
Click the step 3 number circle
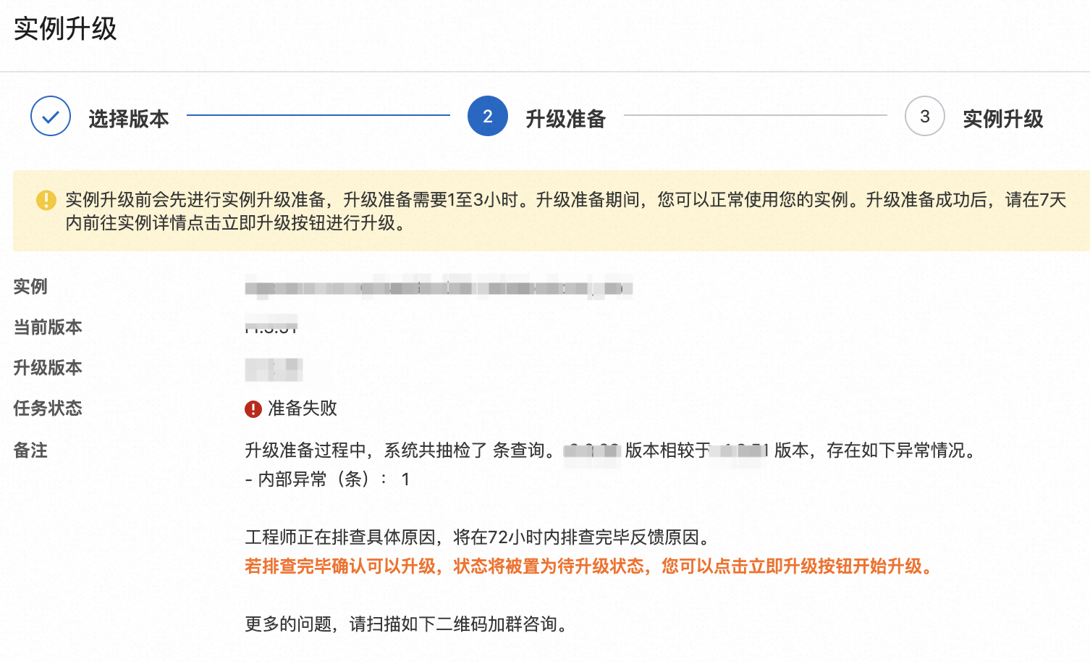[x=925, y=116]
